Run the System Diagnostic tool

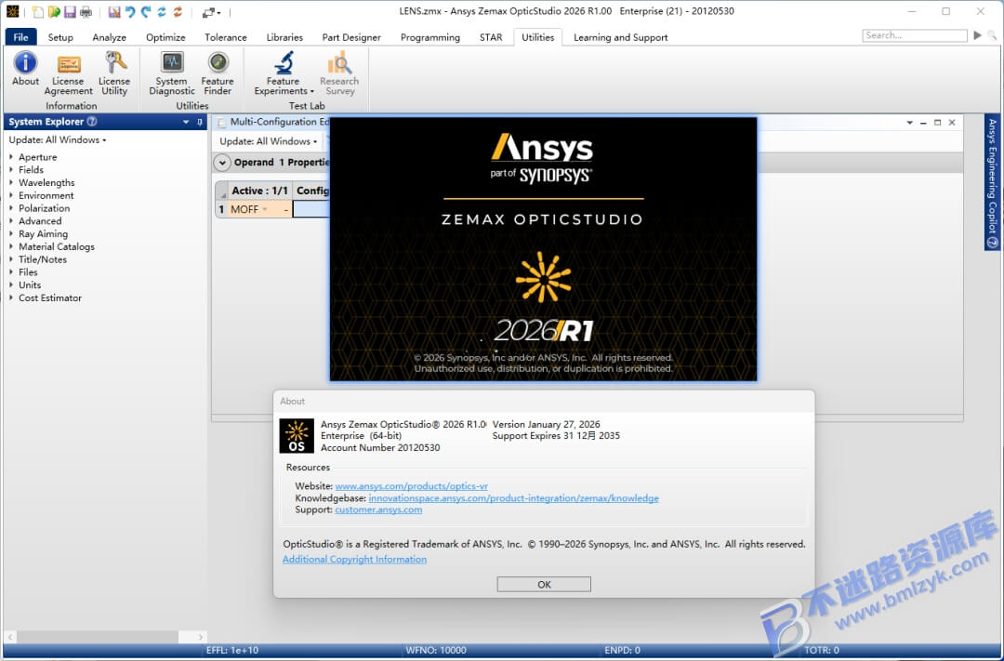[x=172, y=74]
